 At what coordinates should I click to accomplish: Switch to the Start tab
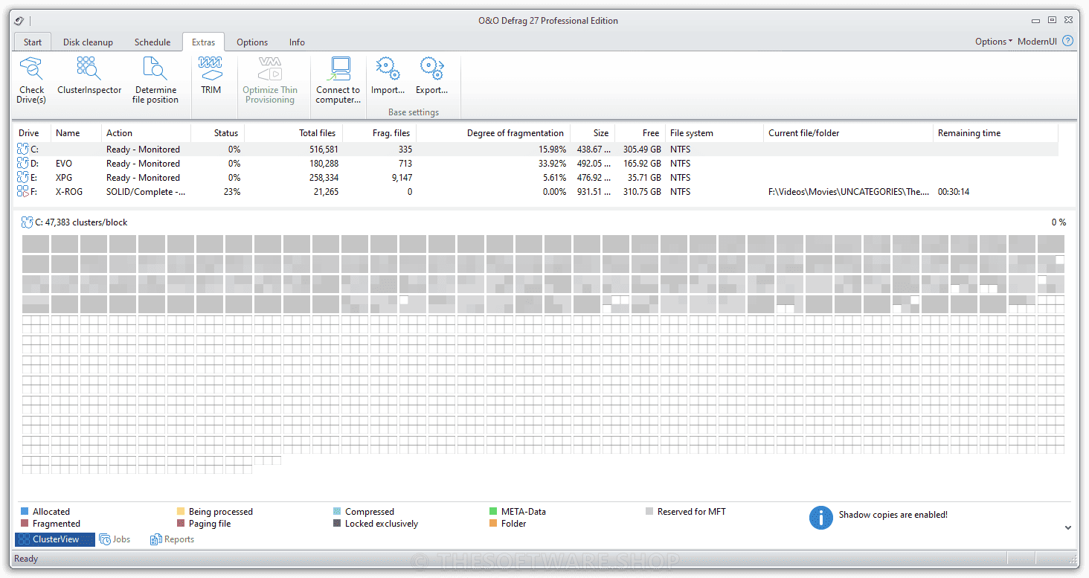(x=33, y=42)
